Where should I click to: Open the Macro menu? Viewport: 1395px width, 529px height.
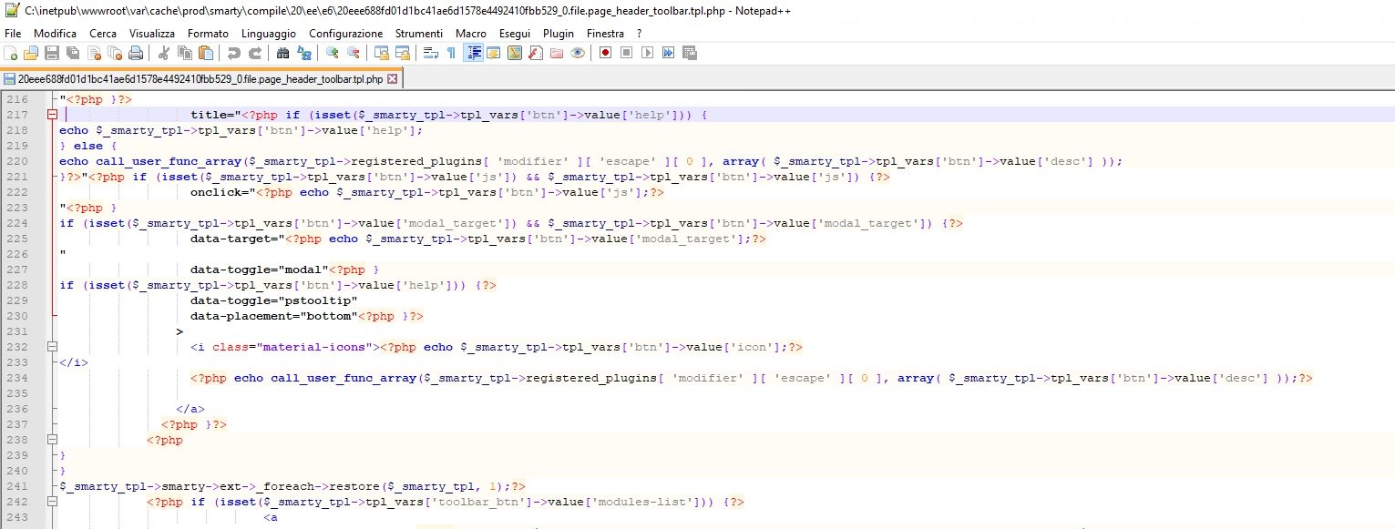pyautogui.click(x=471, y=34)
